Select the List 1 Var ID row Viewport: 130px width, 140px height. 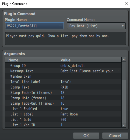point(63,125)
